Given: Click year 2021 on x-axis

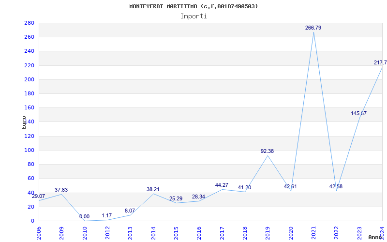Looking at the screenshot, I should [313, 233].
